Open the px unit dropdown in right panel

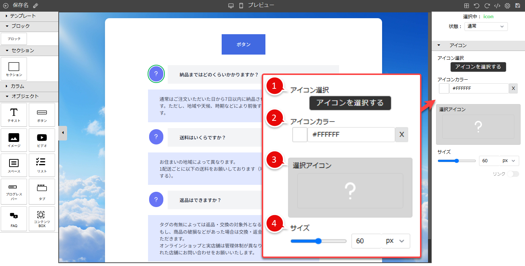click(509, 160)
